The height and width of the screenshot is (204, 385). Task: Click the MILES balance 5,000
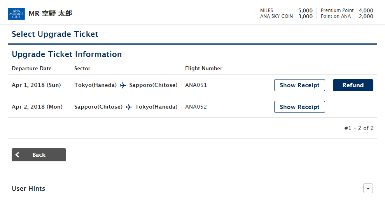coord(305,10)
